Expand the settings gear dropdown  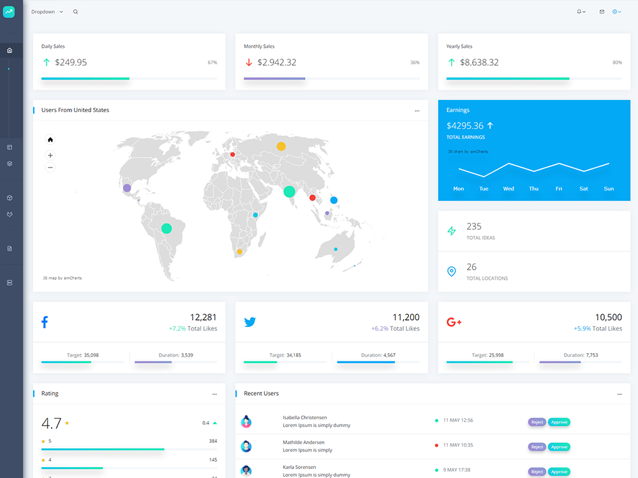[617, 11]
